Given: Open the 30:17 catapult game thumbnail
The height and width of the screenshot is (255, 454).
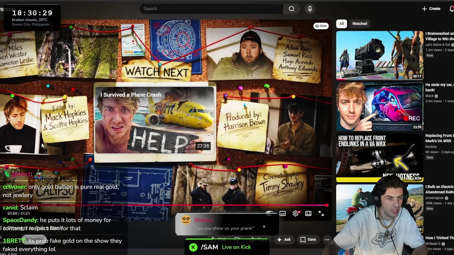Looking at the screenshot, I should click(x=380, y=55).
